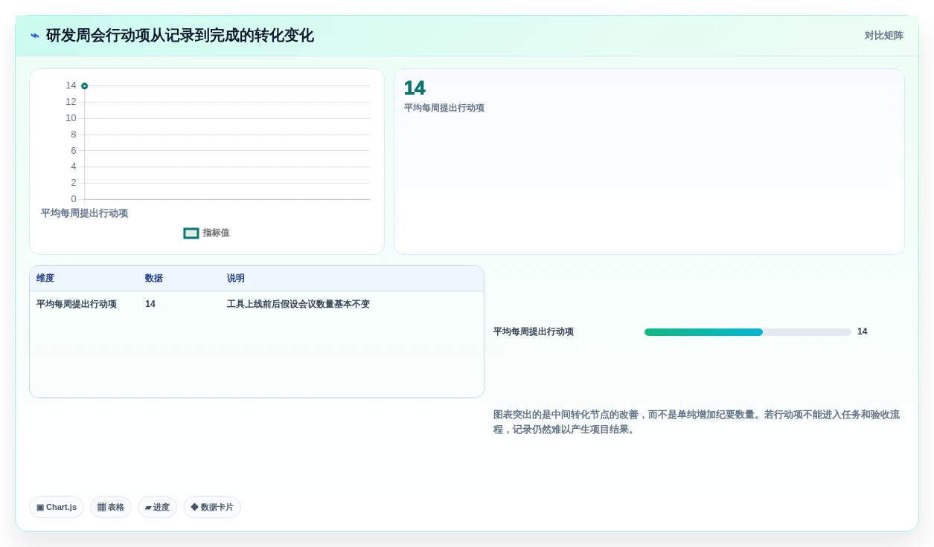Click the description paragraph starting 图表突出的是
The width and height of the screenshot is (934, 547).
click(x=697, y=422)
